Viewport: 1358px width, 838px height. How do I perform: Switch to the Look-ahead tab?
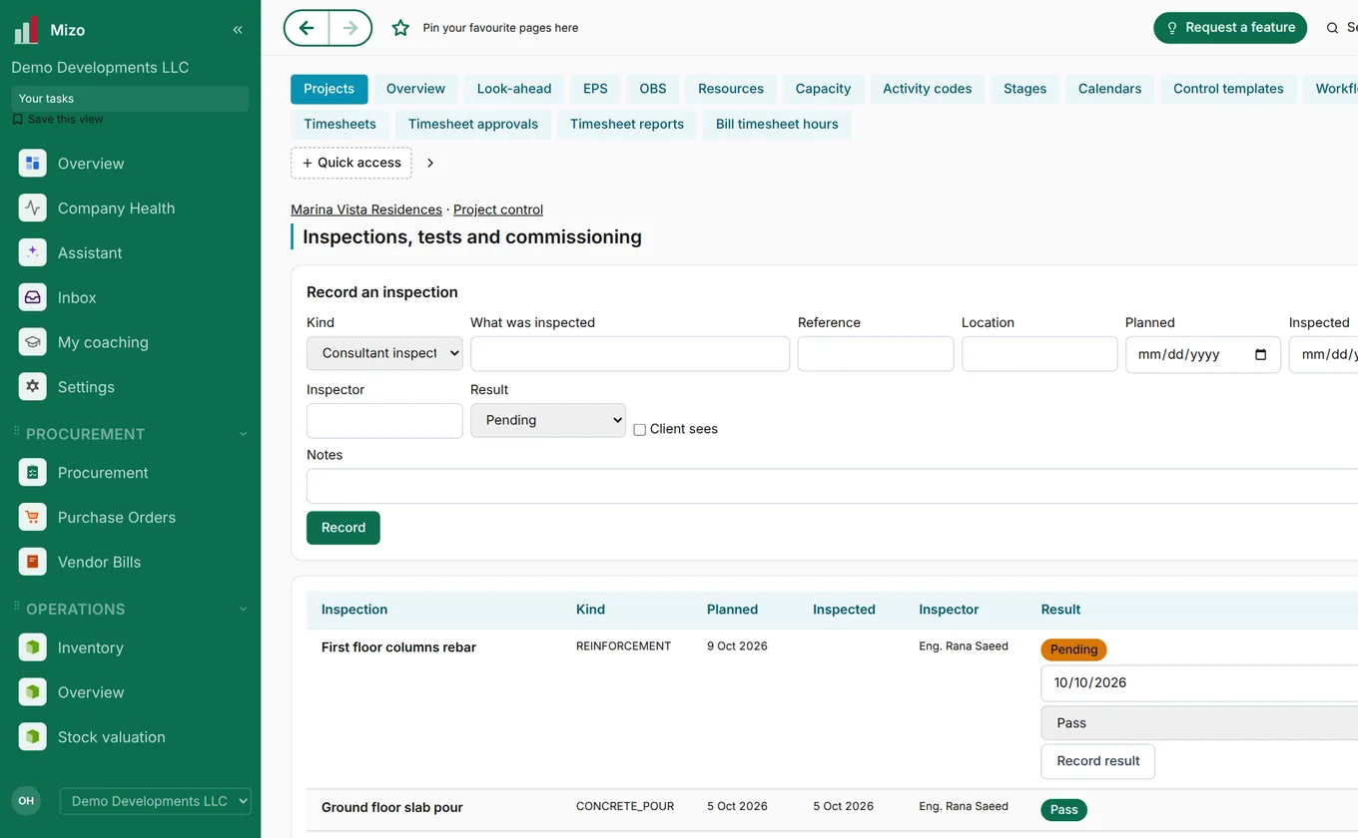coord(514,89)
